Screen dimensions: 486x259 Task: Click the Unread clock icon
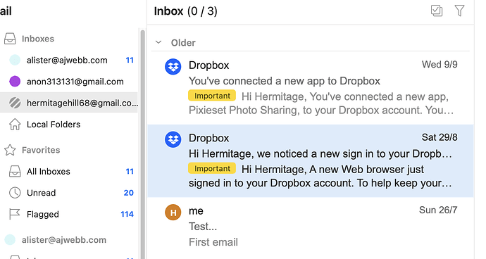pos(15,193)
